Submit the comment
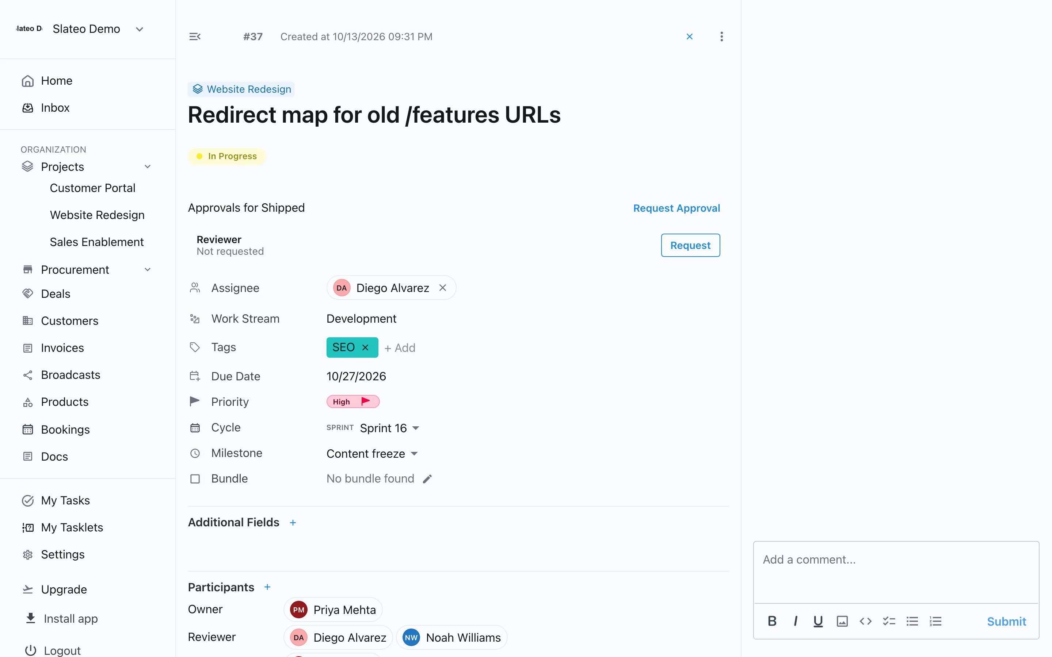 click(x=1006, y=621)
